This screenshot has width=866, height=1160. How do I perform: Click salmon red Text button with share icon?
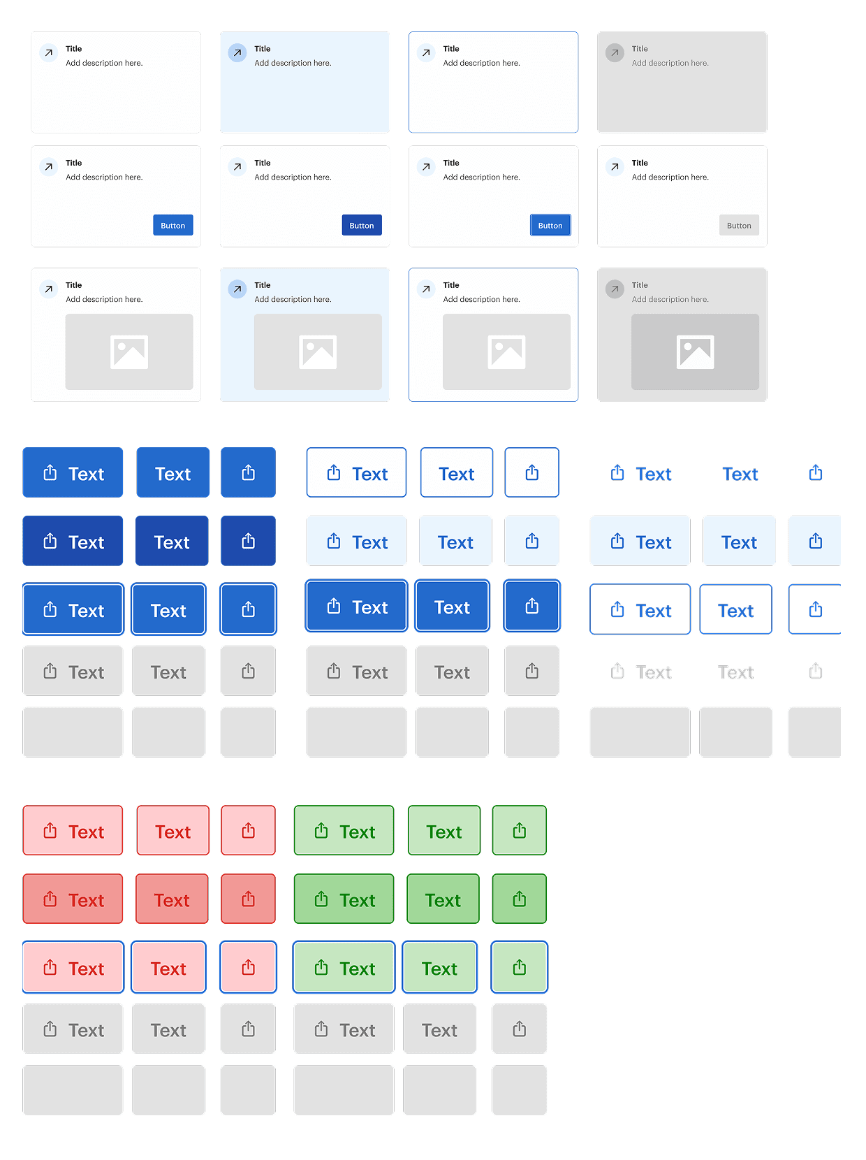(x=73, y=899)
